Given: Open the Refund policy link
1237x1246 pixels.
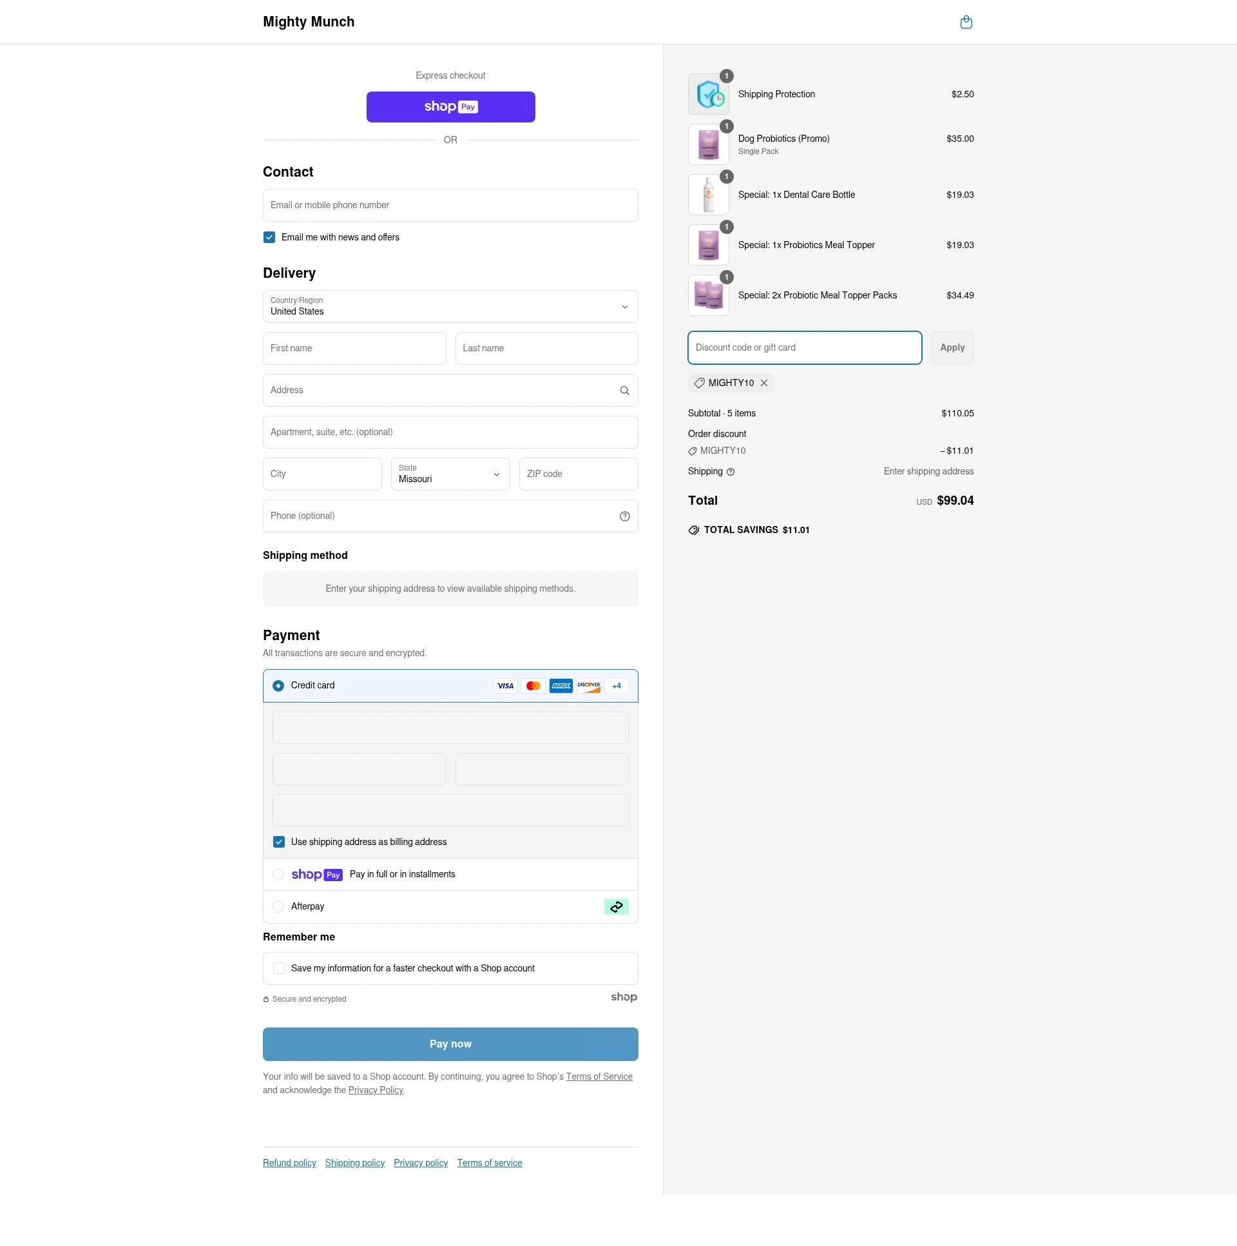Looking at the screenshot, I should tap(289, 1162).
